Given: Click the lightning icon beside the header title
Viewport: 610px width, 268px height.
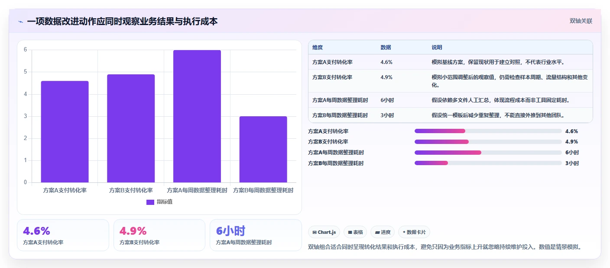Looking at the screenshot, I should [20, 21].
